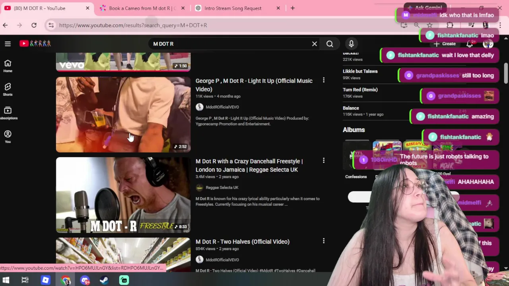Click the browser address bar URL
Image resolution: width=509 pixels, height=286 pixels.
pyautogui.click(x=133, y=25)
